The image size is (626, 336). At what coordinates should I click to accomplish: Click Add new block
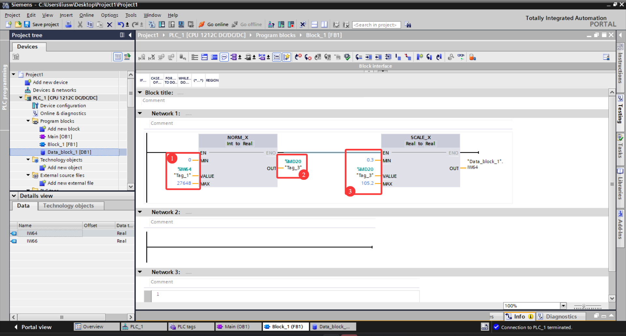[64, 129]
